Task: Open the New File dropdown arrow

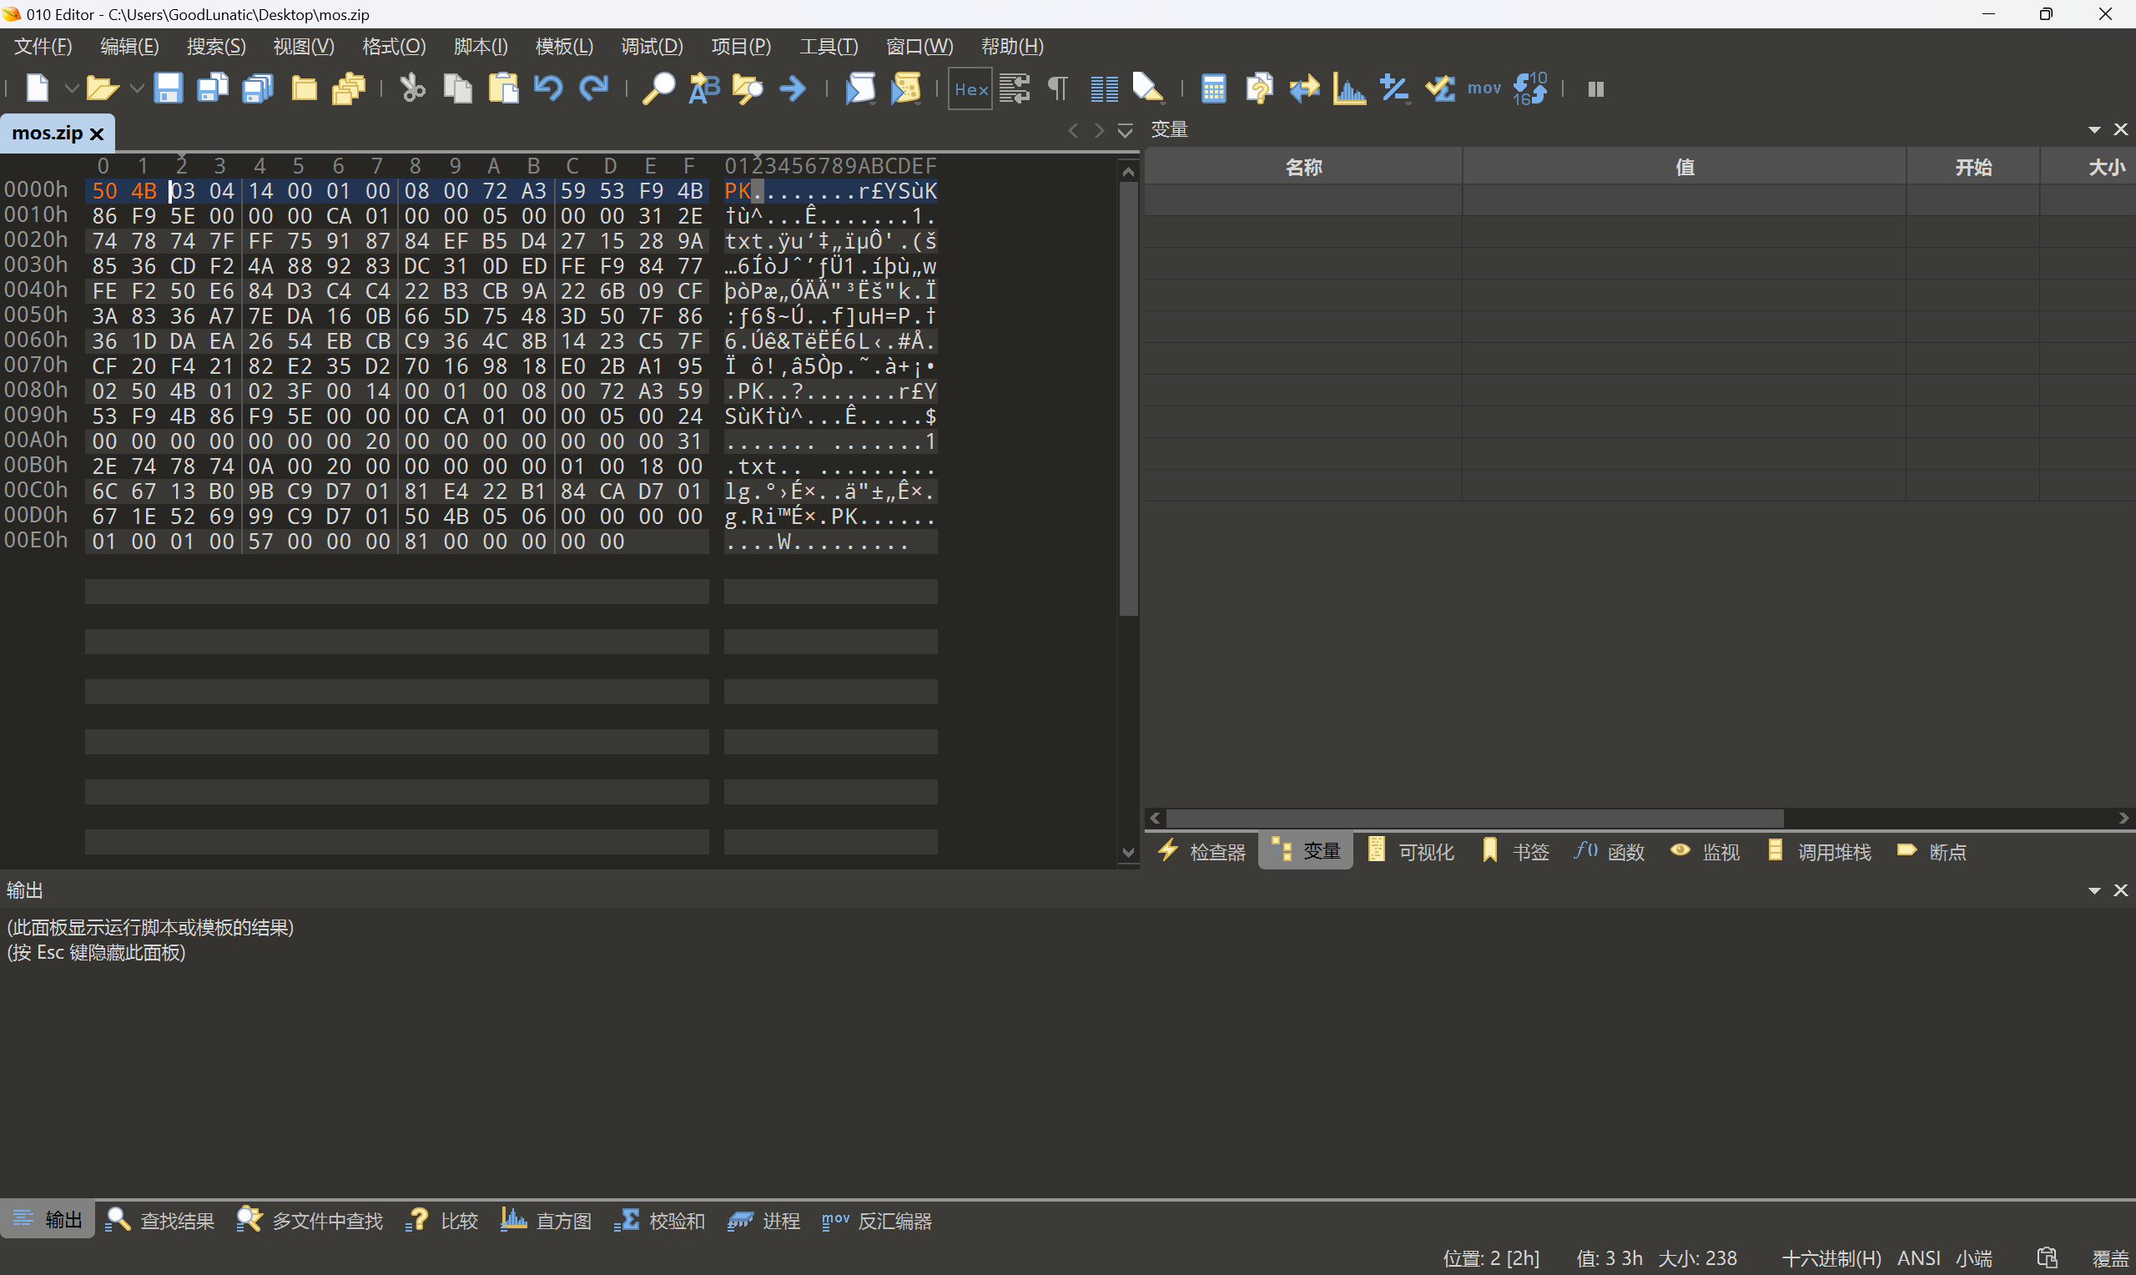Action: point(71,88)
